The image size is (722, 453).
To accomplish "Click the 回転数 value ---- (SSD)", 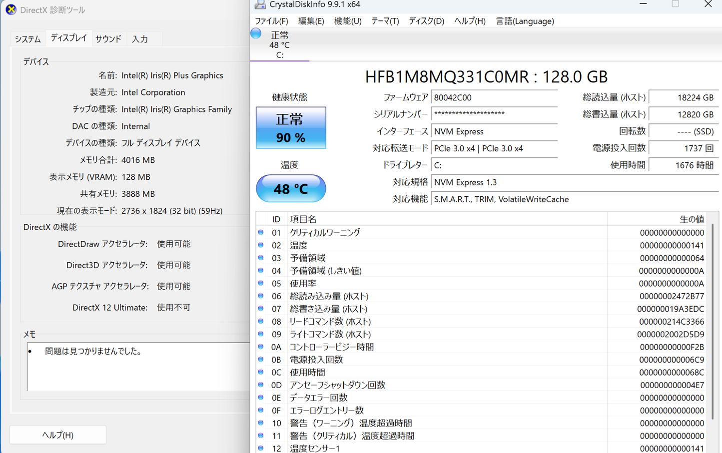I will tap(684, 131).
